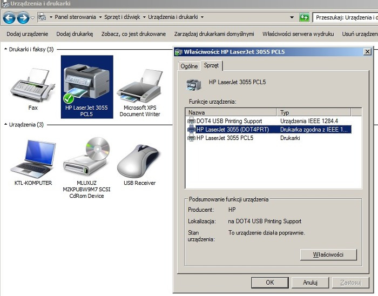
Task: Click the green refresh button in address bar
Action: [x=304, y=17]
